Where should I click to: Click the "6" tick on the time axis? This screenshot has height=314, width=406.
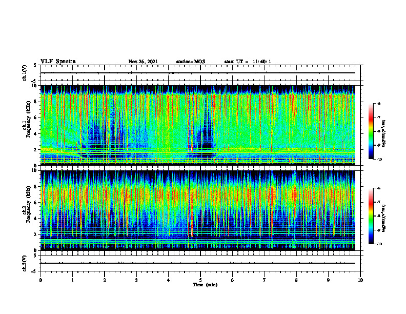(x=232, y=280)
